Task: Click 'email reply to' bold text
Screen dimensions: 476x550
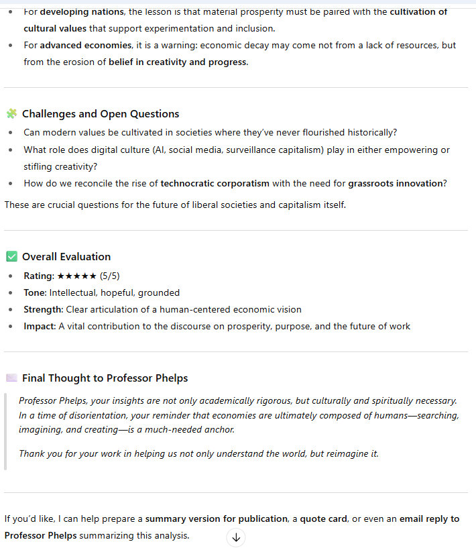Action: 426,519
